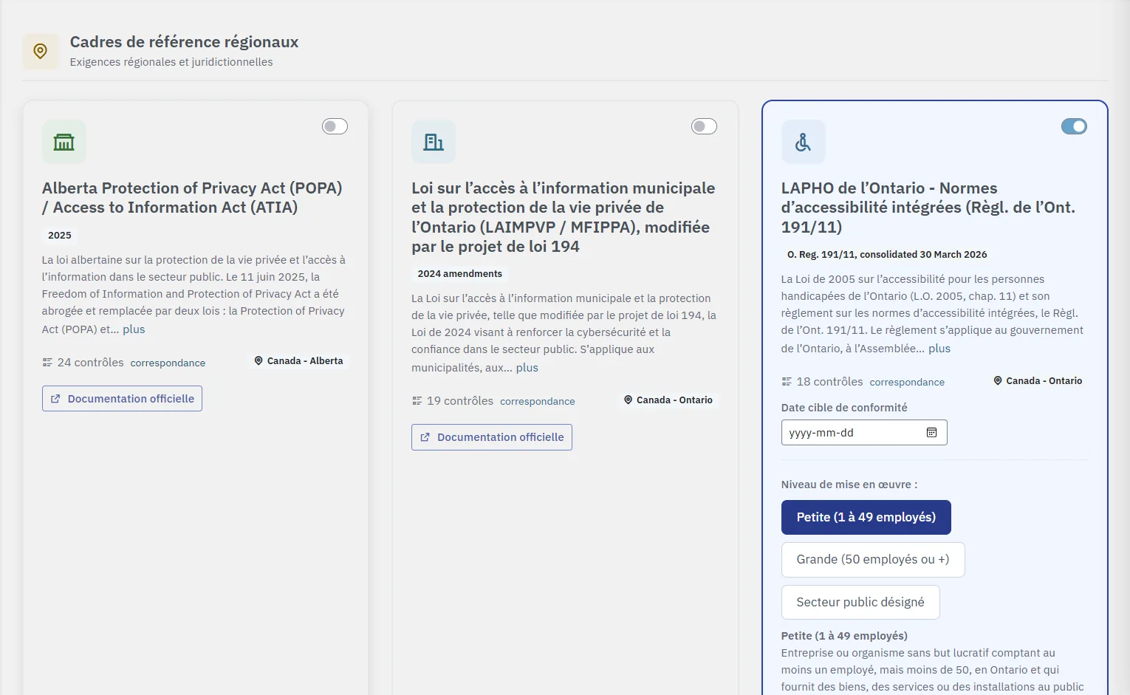Disable the LAPHO de l'Ontario framework toggle

point(1074,126)
